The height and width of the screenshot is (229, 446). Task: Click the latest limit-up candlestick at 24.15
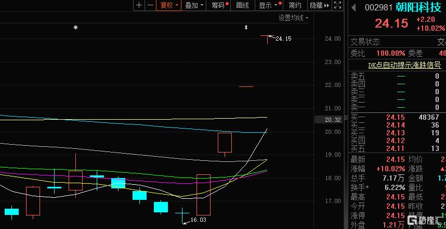pos(267,39)
